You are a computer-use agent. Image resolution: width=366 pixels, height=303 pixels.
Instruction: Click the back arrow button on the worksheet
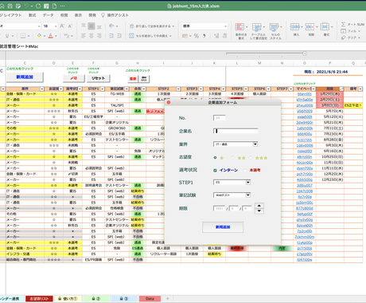tap(144, 78)
